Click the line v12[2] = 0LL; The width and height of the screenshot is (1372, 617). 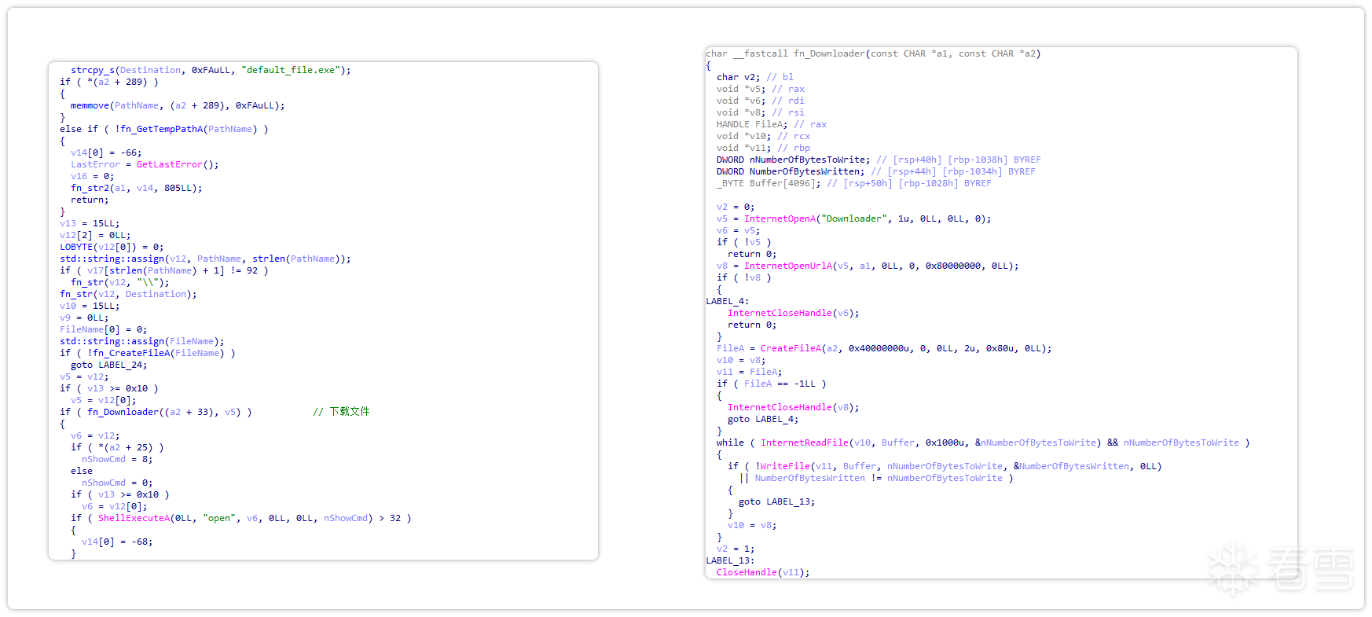pyautogui.click(x=95, y=235)
